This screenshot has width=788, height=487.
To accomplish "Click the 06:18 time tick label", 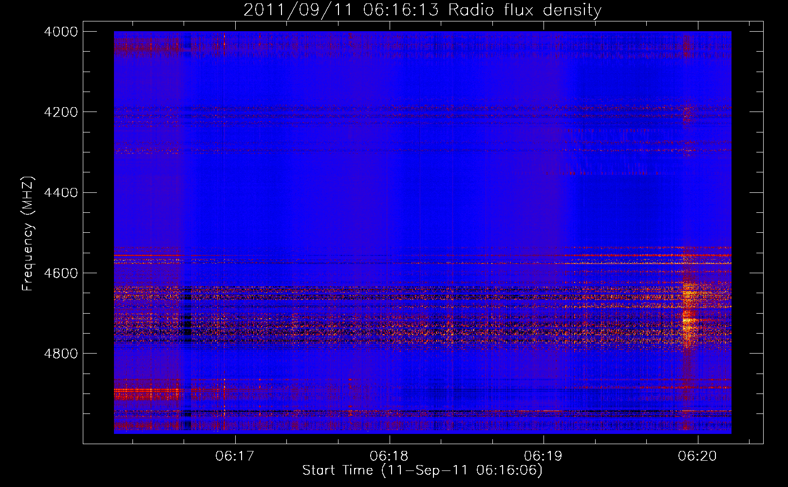I will pyautogui.click(x=389, y=456).
